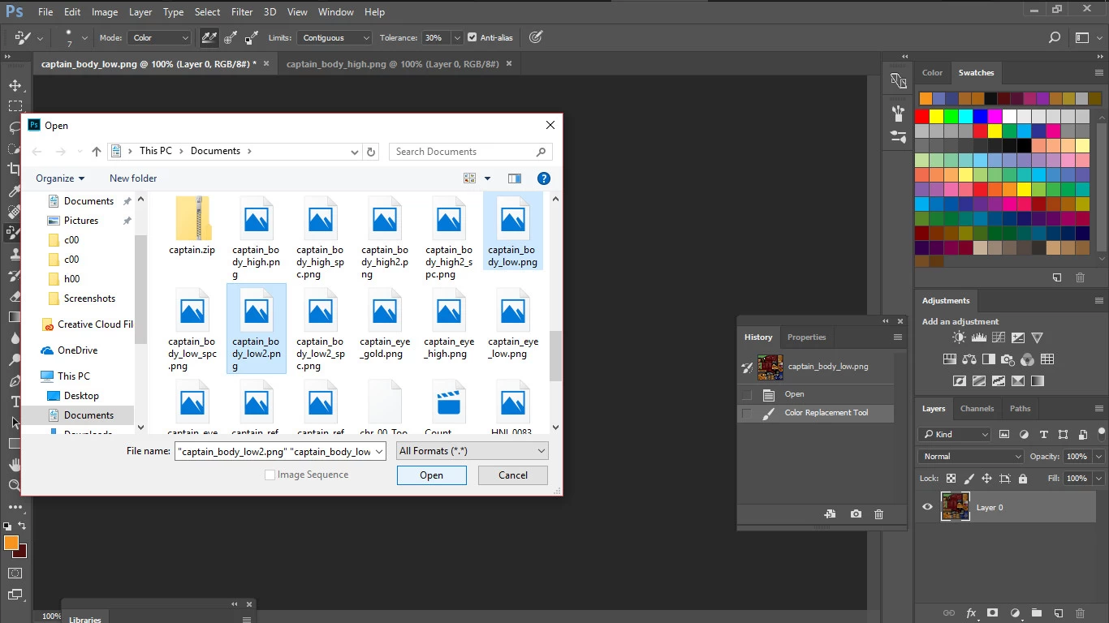Image resolution: width=1109 pixels, height=623 pixels.
Task: Open the Tolerance value dropdown arrow
Action: pyautogui.click(x=458, y=37)
